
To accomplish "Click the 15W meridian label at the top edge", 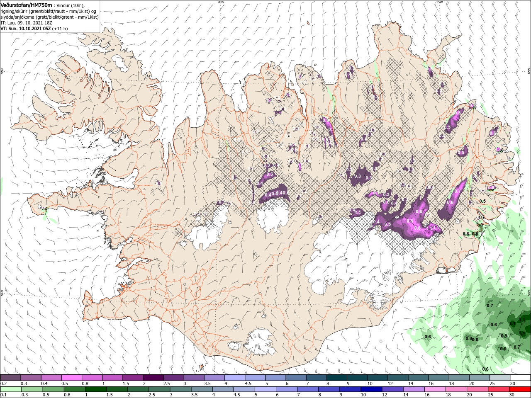I will (x=439, y=2).
